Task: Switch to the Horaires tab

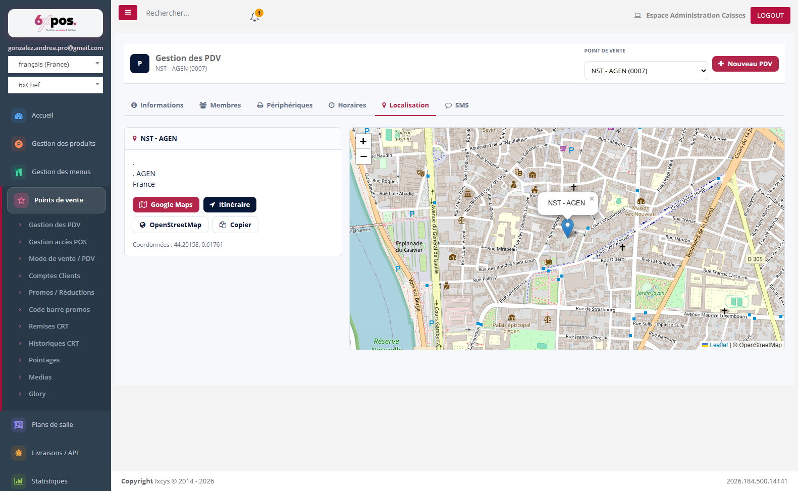Action: pos(347,105)
